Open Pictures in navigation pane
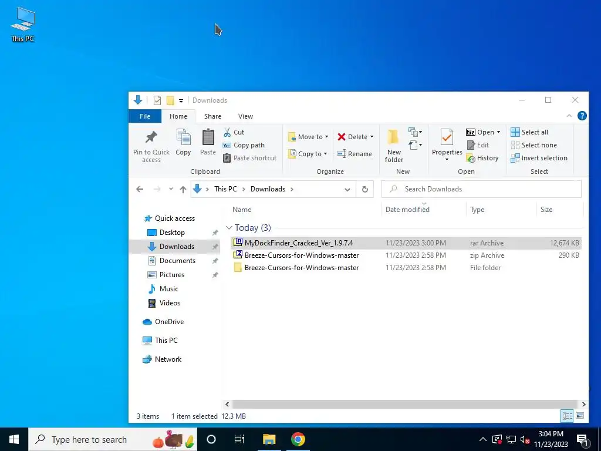 click(172, 275)
